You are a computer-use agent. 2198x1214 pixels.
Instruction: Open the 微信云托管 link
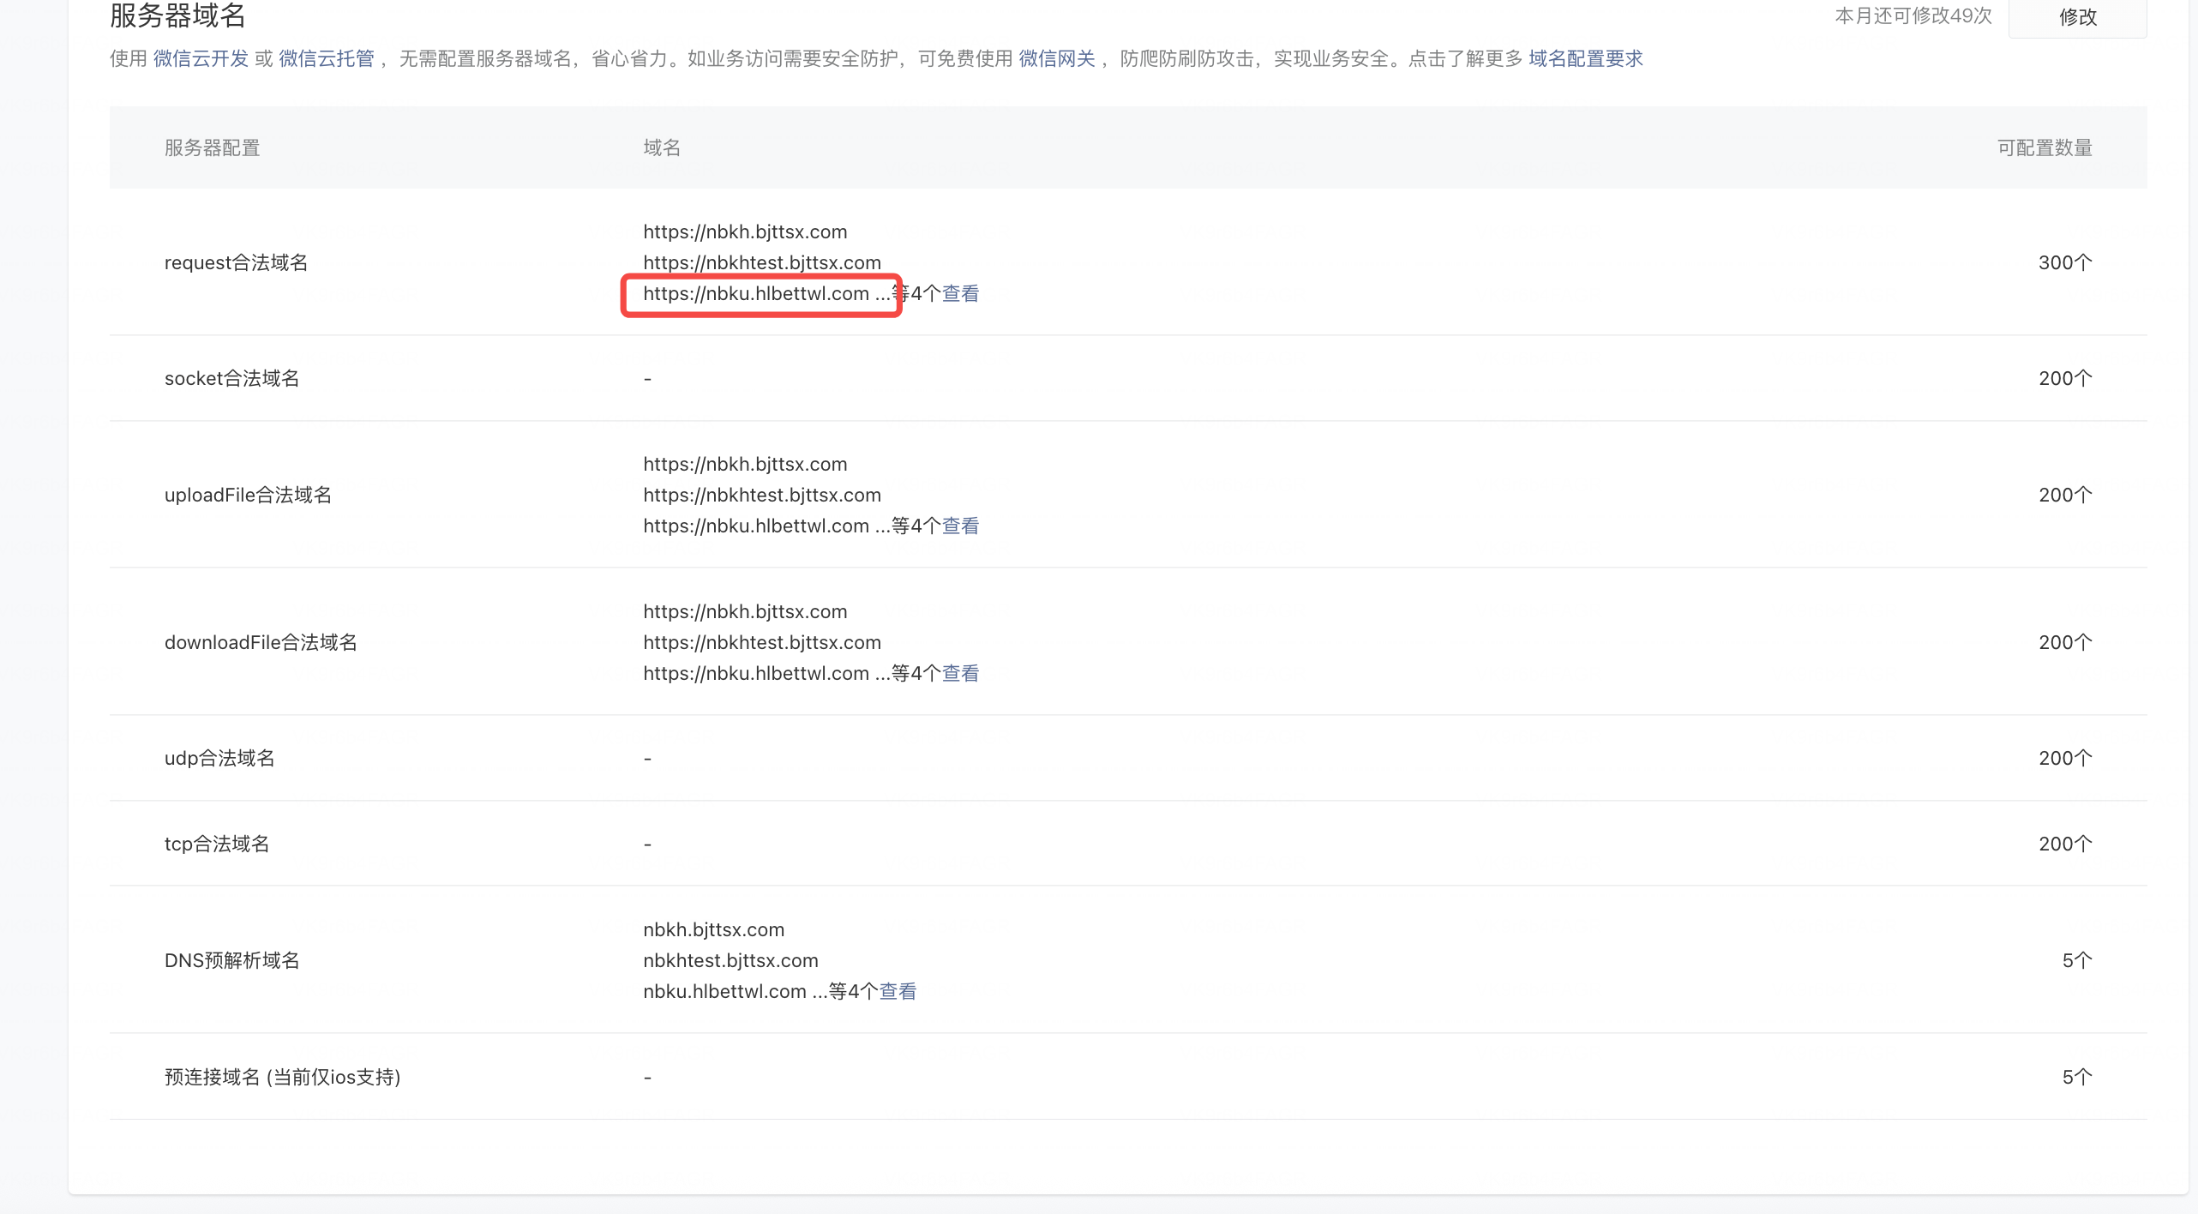click(327, 58)
